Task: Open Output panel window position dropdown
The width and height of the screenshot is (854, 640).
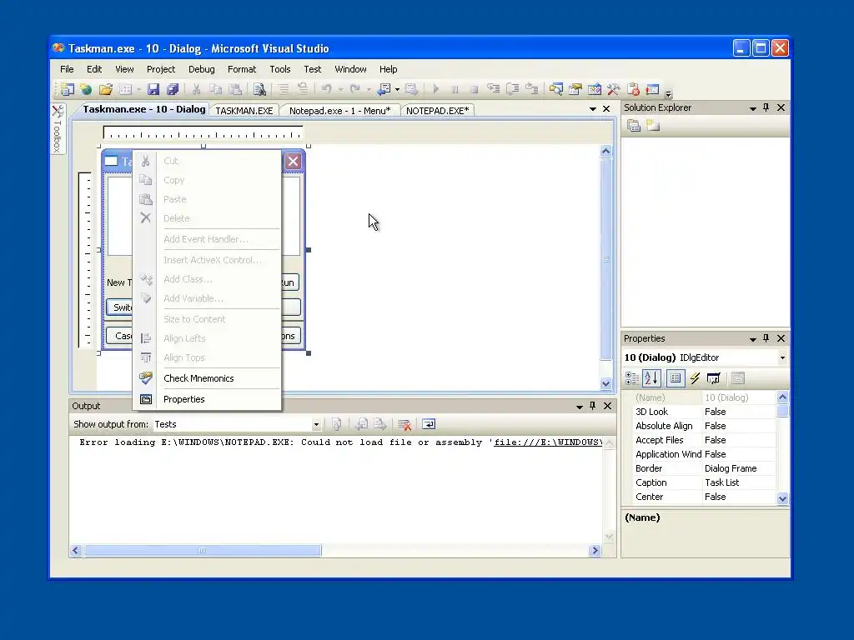Action: [x=580, y=407]
